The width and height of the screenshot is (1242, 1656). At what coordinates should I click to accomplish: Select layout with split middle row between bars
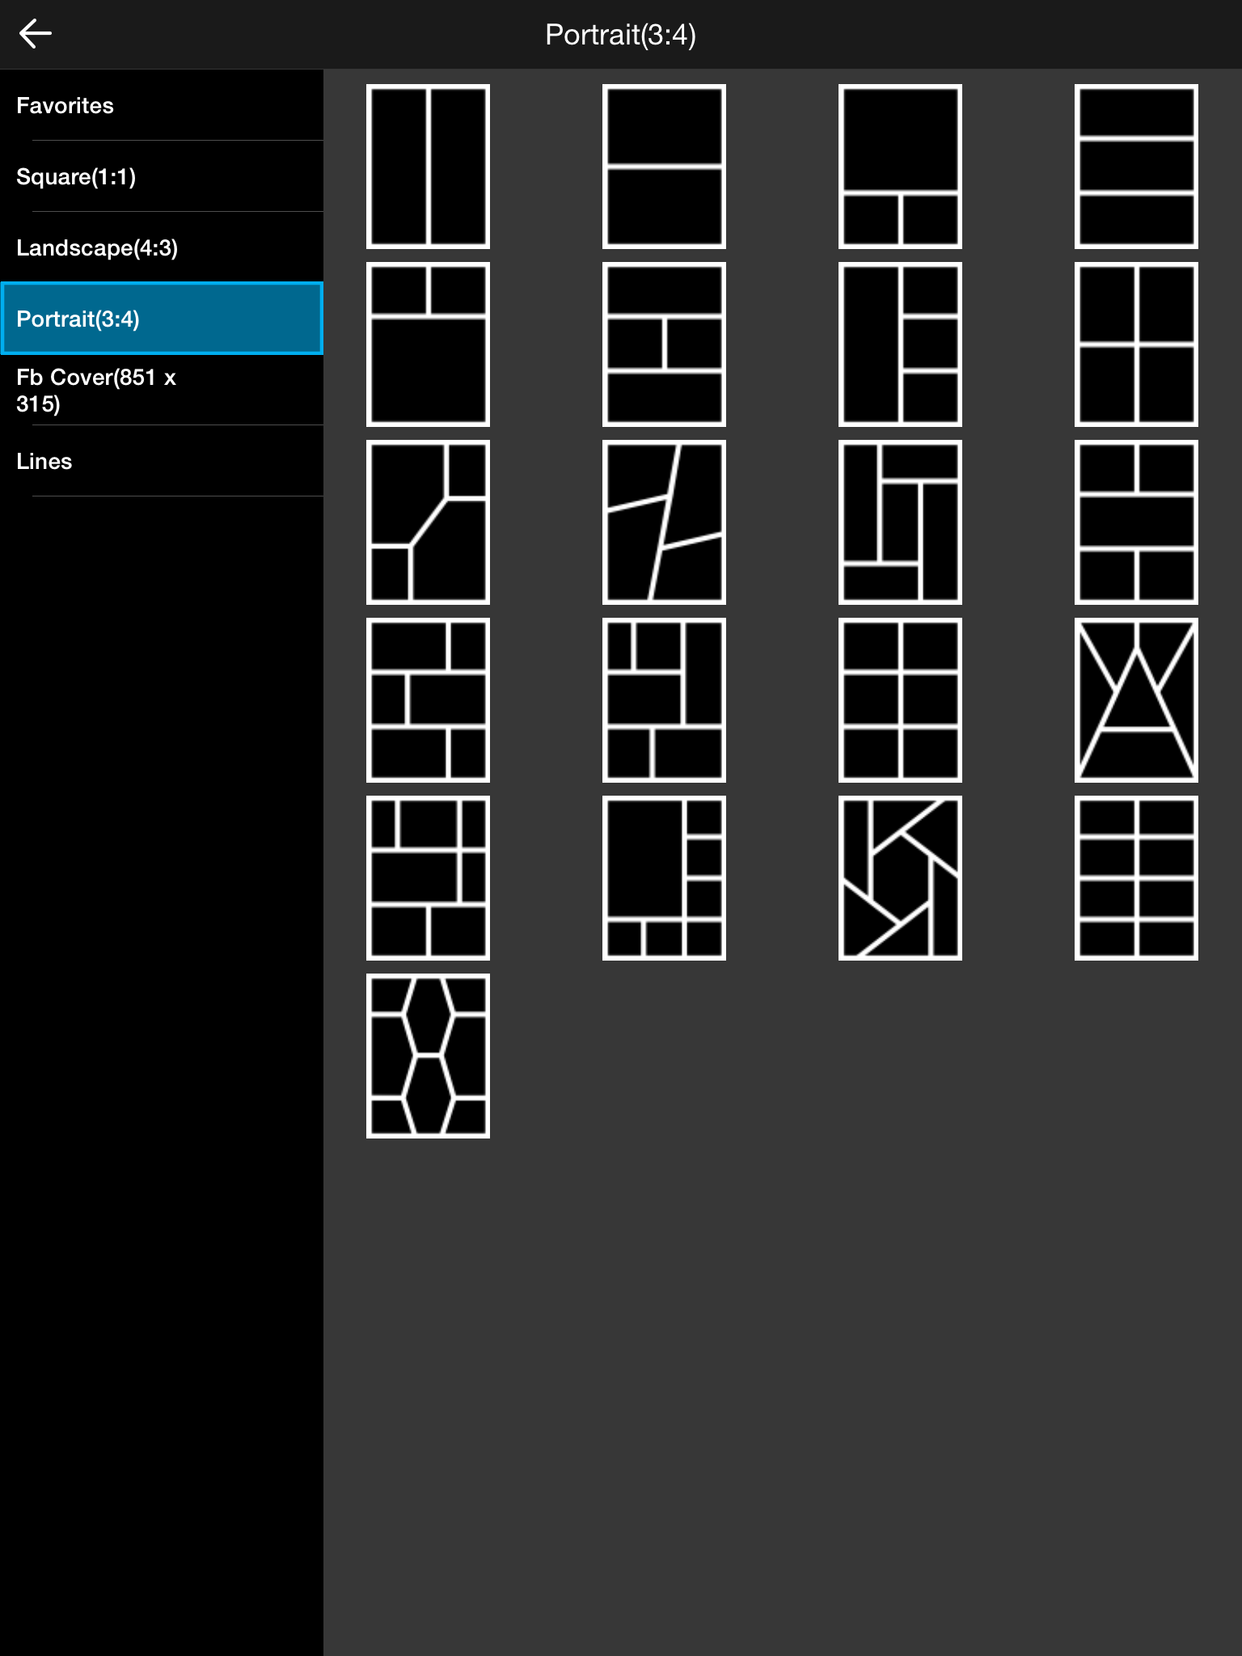pos(664,344)
